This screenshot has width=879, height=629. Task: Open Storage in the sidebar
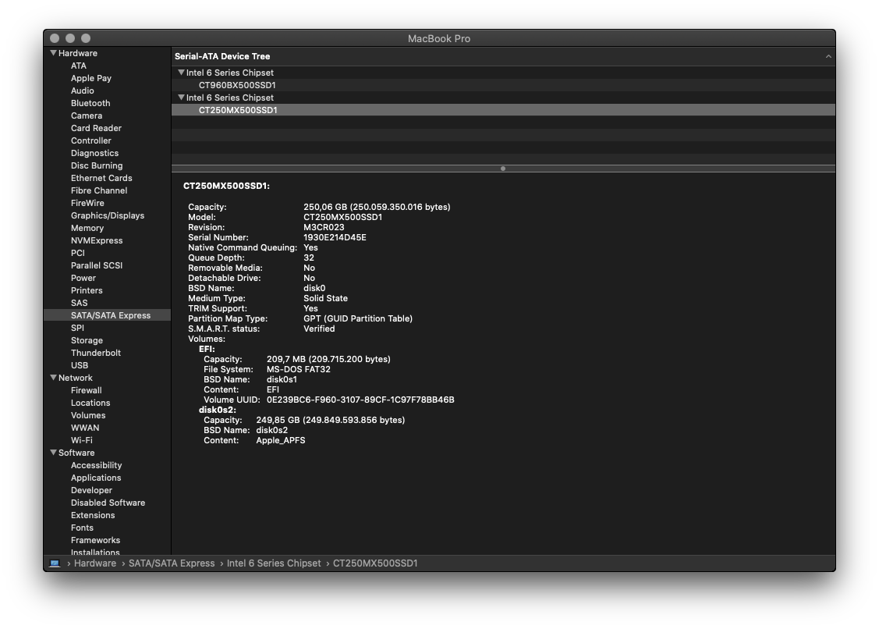[x=87, y=340]
